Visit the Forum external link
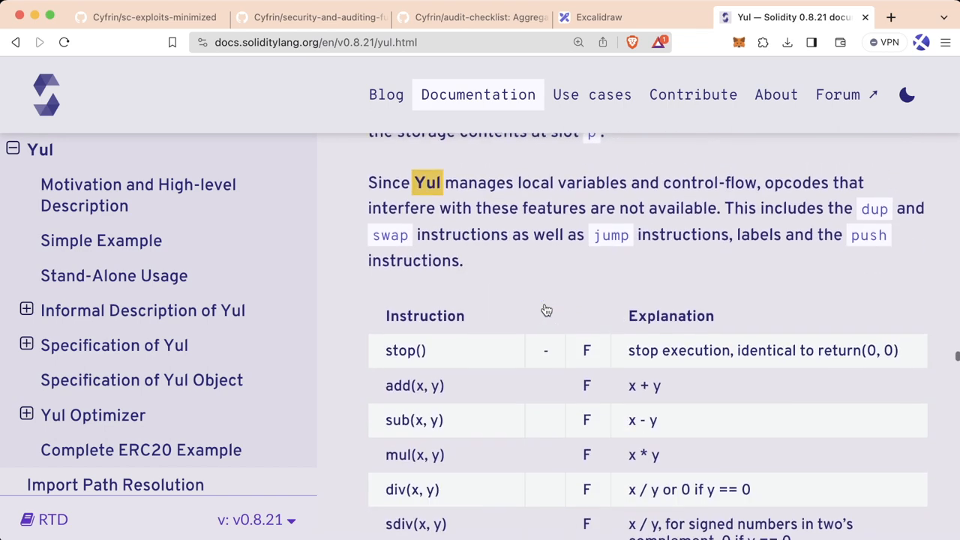This screenshot has height=540, width=960. tap(846, 94)
